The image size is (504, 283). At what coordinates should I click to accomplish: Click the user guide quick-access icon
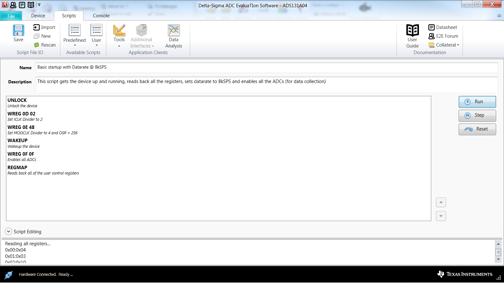pyautogui.click(x=31, y=5)
